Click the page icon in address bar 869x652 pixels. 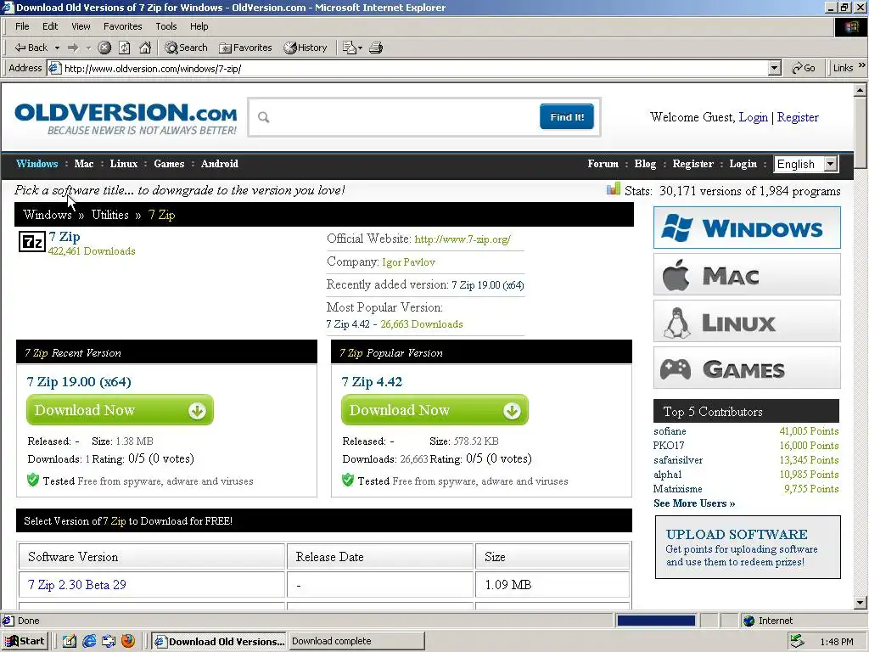coord(54,68)
